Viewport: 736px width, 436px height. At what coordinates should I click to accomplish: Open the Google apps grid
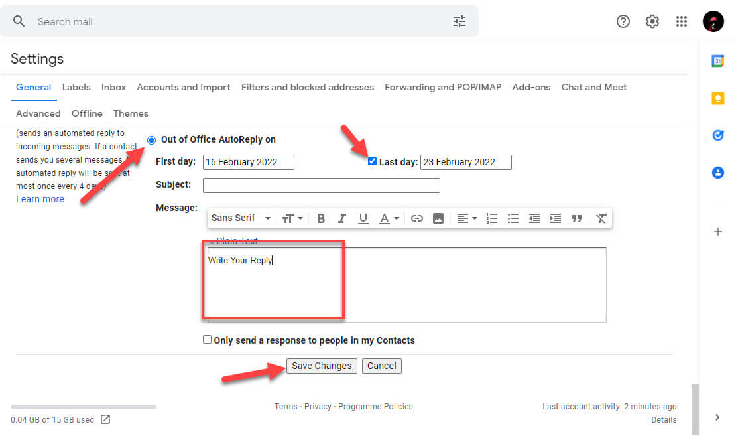click(x=682, y=21)
